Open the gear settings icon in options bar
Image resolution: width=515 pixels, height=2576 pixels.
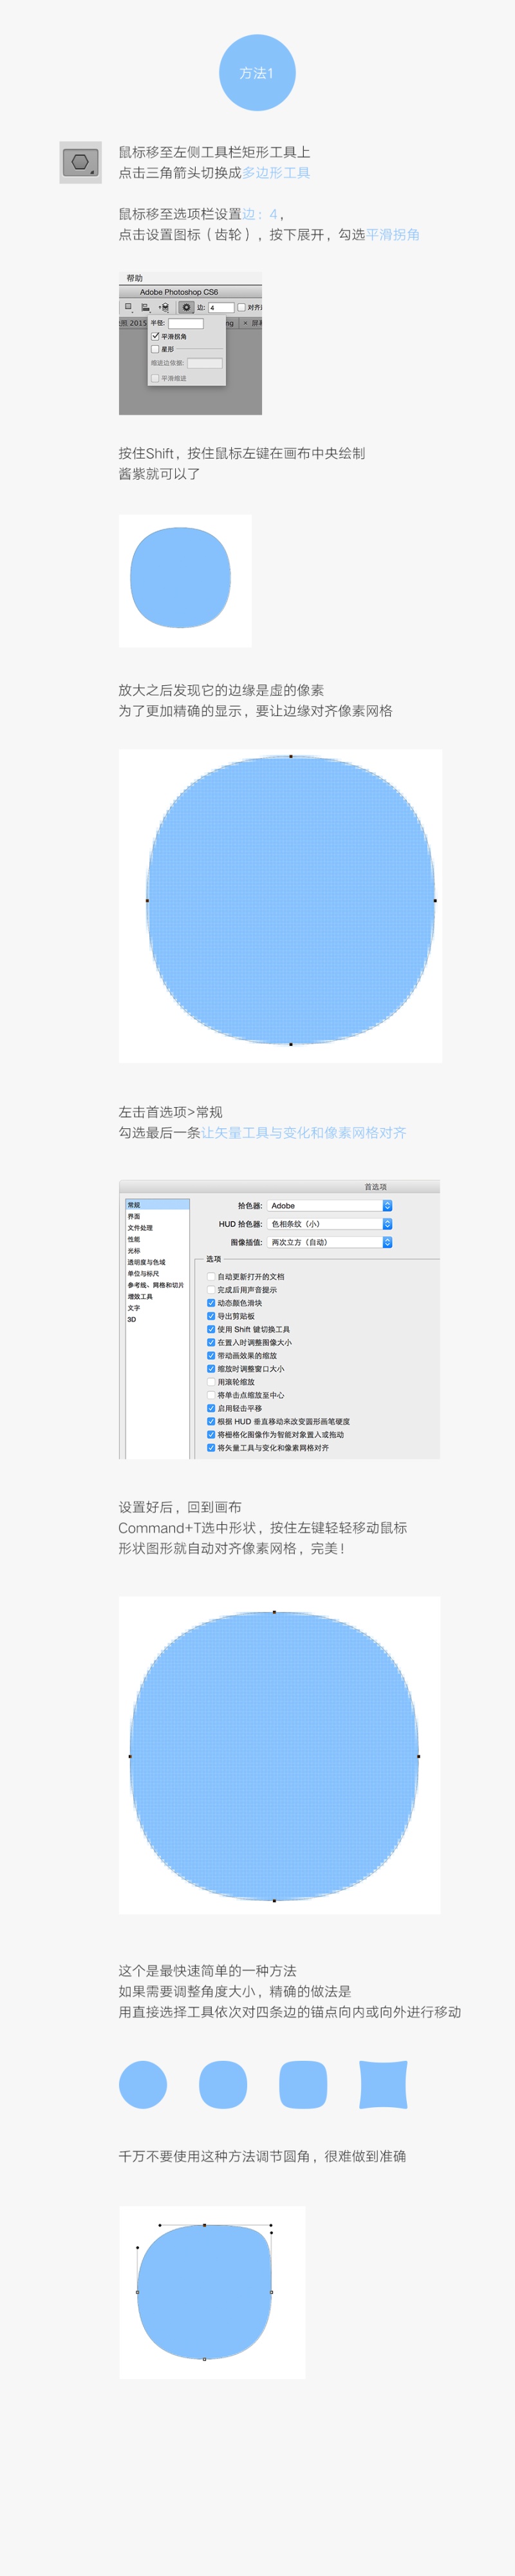(187, 307)
